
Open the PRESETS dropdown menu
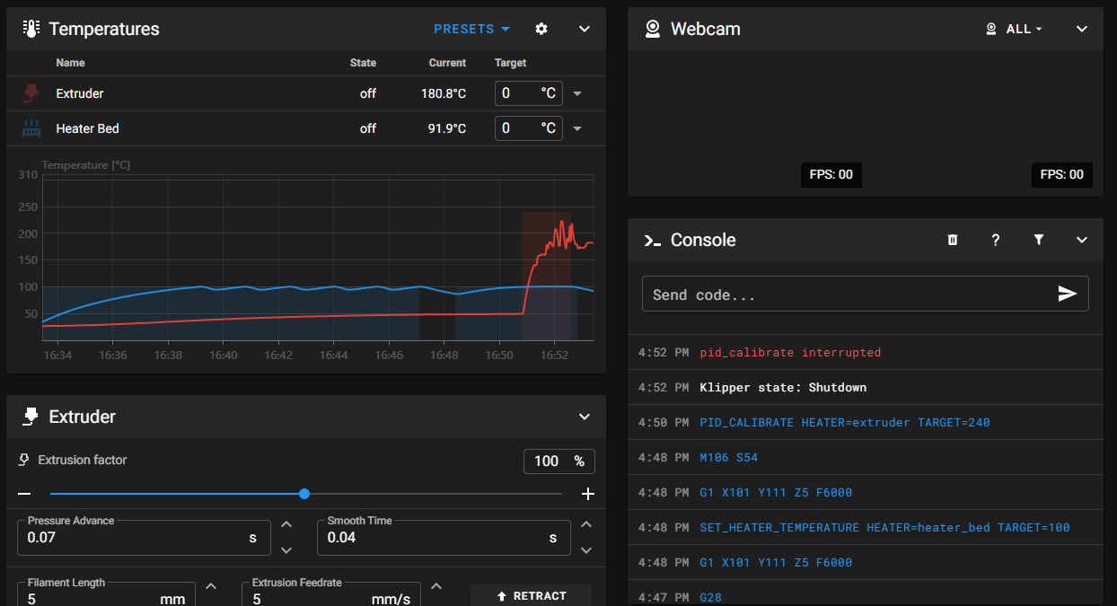[471, 29]
